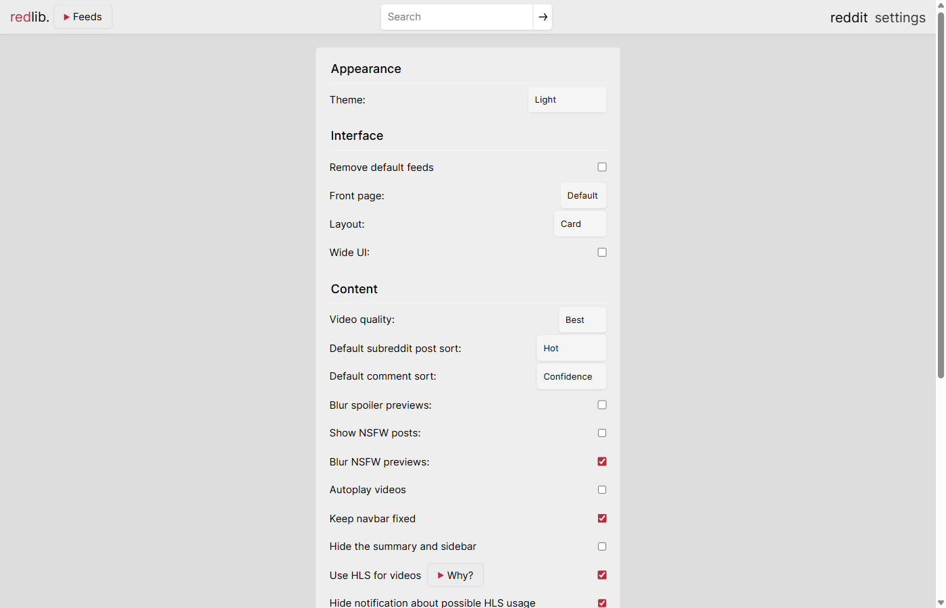Screen dimensions: 946x608
Task: Click the "Default comment sort:" label
Action: tap(383, 376)
